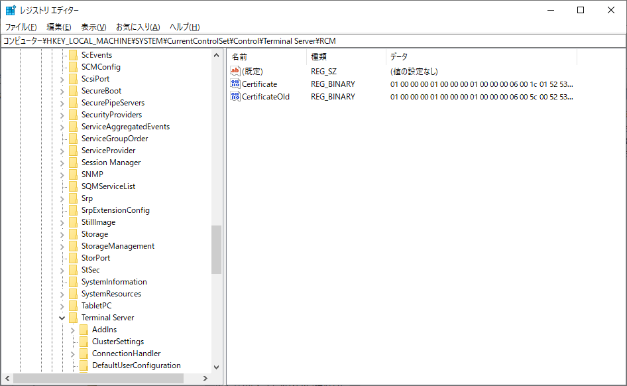
Task: Click the tree scroll-down arrow
Action: [x=216, y=367]
